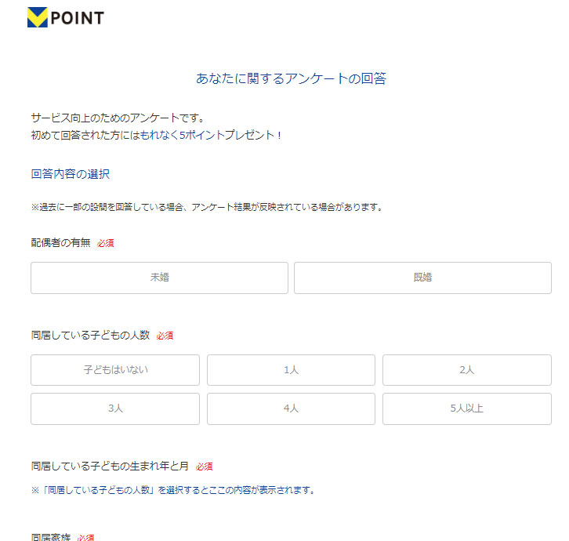Click the 必須 badge beside 同居している子どもの人数
Image resolution: width=569 pixels, height=541 pixels.
pyautogui.click(x=165, y=336)
